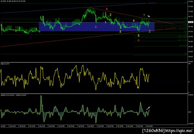The width and height of the screenshot is (194, 134).
Task: Select the descending red trendline from the peak
Action: [x=132, y=16]
